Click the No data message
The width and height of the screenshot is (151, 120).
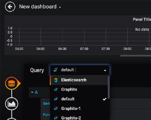[142, 29]
